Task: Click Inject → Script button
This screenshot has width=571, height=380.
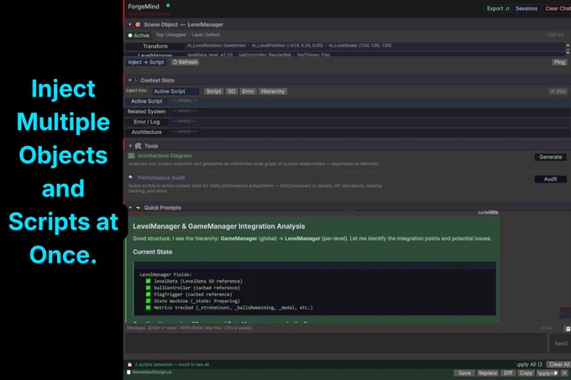Action: (145, 62)
